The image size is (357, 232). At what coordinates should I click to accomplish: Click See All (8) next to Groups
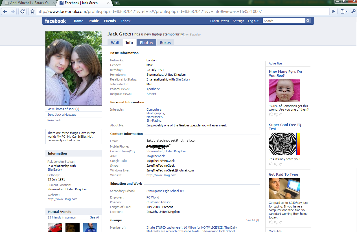coord(252,220)
